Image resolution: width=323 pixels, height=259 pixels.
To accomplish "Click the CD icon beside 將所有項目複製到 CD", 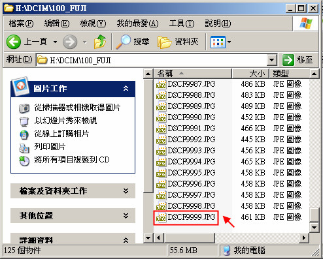I will point(24,161).
